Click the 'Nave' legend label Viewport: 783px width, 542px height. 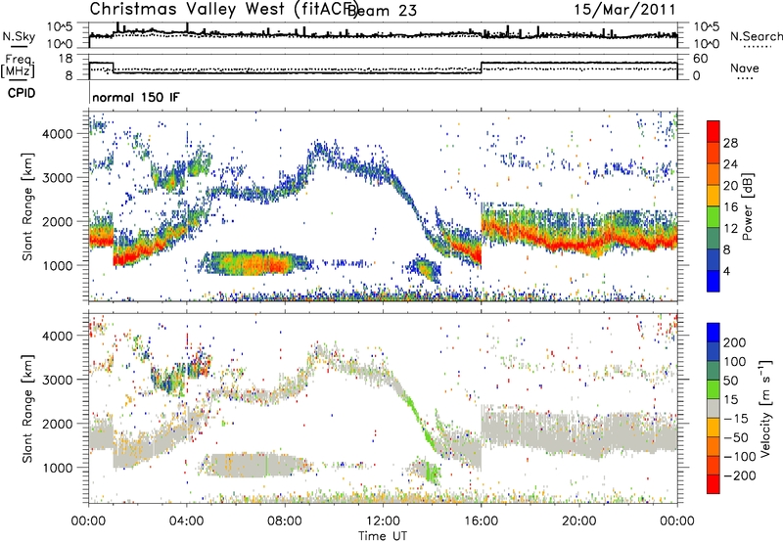pos(745,68)
